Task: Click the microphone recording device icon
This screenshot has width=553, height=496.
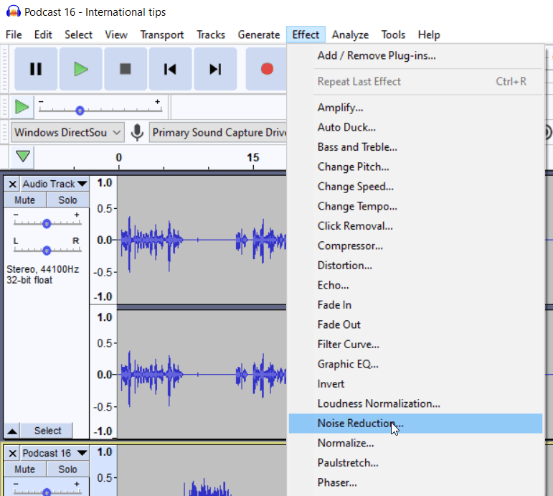Action: tap(136, 132)
